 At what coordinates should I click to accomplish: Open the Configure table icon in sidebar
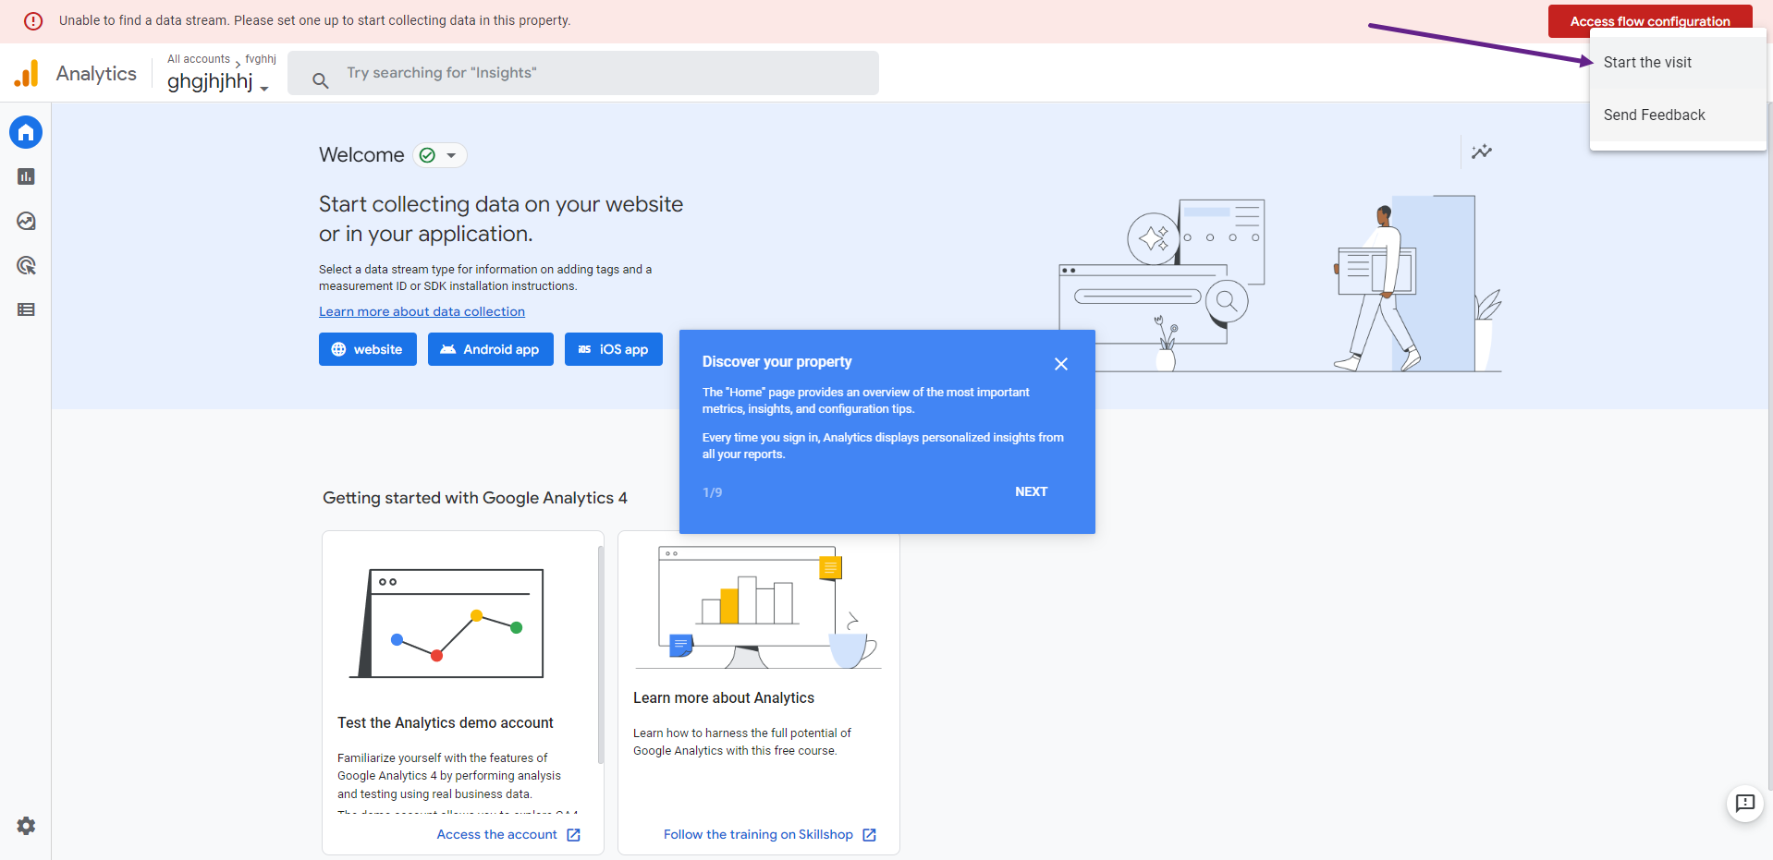26,309
